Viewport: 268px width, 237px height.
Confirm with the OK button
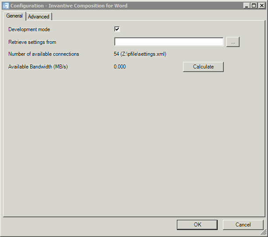(197, 225)
